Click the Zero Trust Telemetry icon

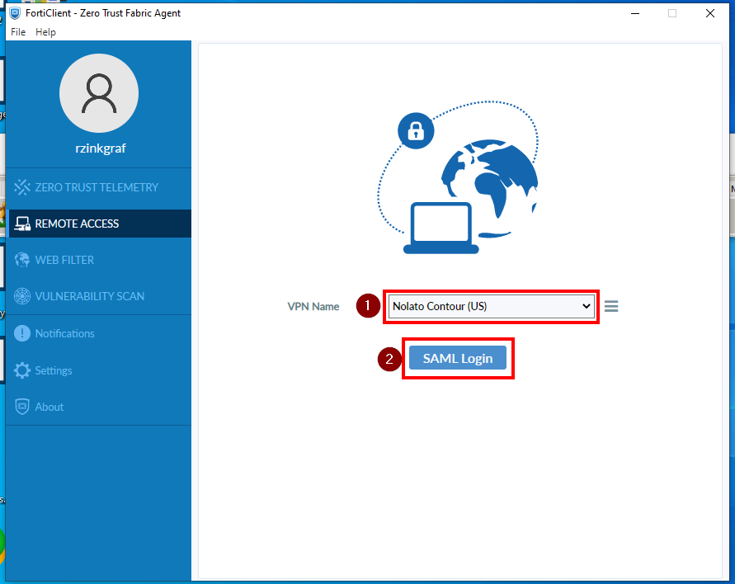click(x=21, y=187)
